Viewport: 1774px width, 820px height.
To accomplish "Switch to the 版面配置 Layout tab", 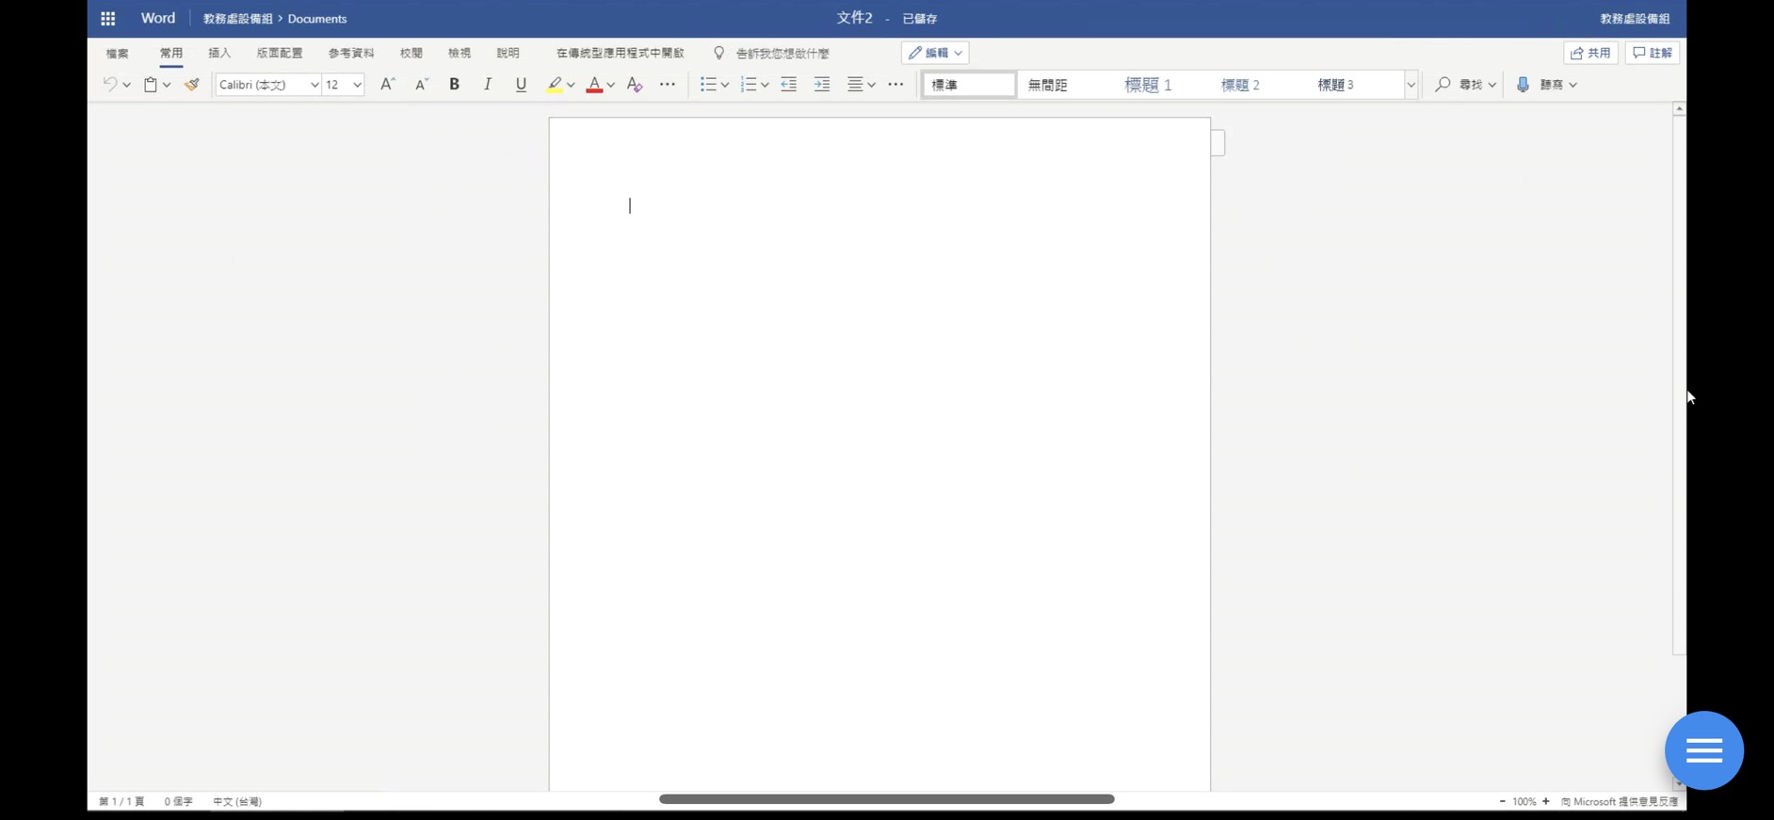I will pos(280,53).
